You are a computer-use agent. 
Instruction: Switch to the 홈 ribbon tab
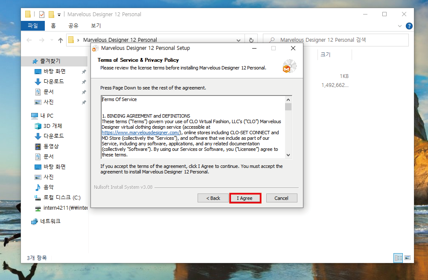click(53, 26)
